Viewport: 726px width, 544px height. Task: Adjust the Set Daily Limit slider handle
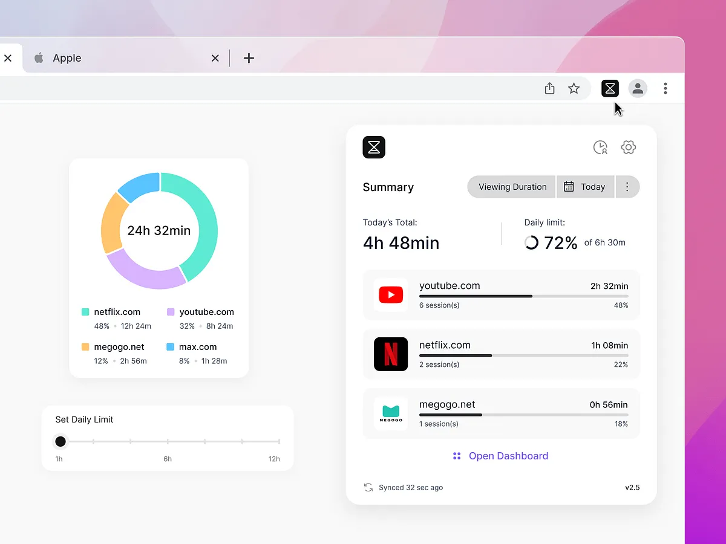click(x=60, y=441)
